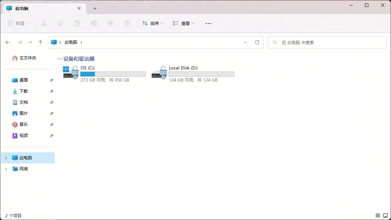Click the Share icon in toolbar

111,23
